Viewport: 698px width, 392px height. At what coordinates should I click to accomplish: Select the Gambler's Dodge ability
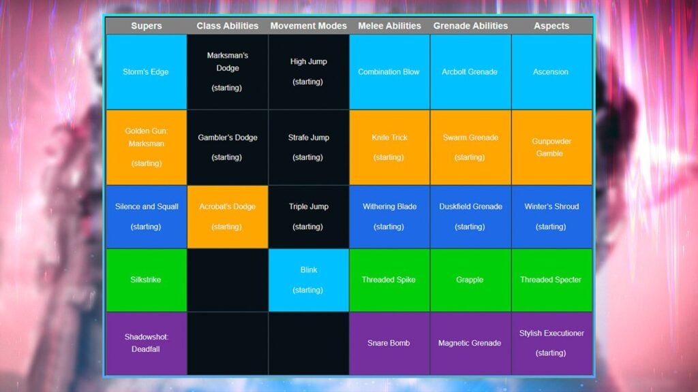pyautogui.click(x=227, y=146)
